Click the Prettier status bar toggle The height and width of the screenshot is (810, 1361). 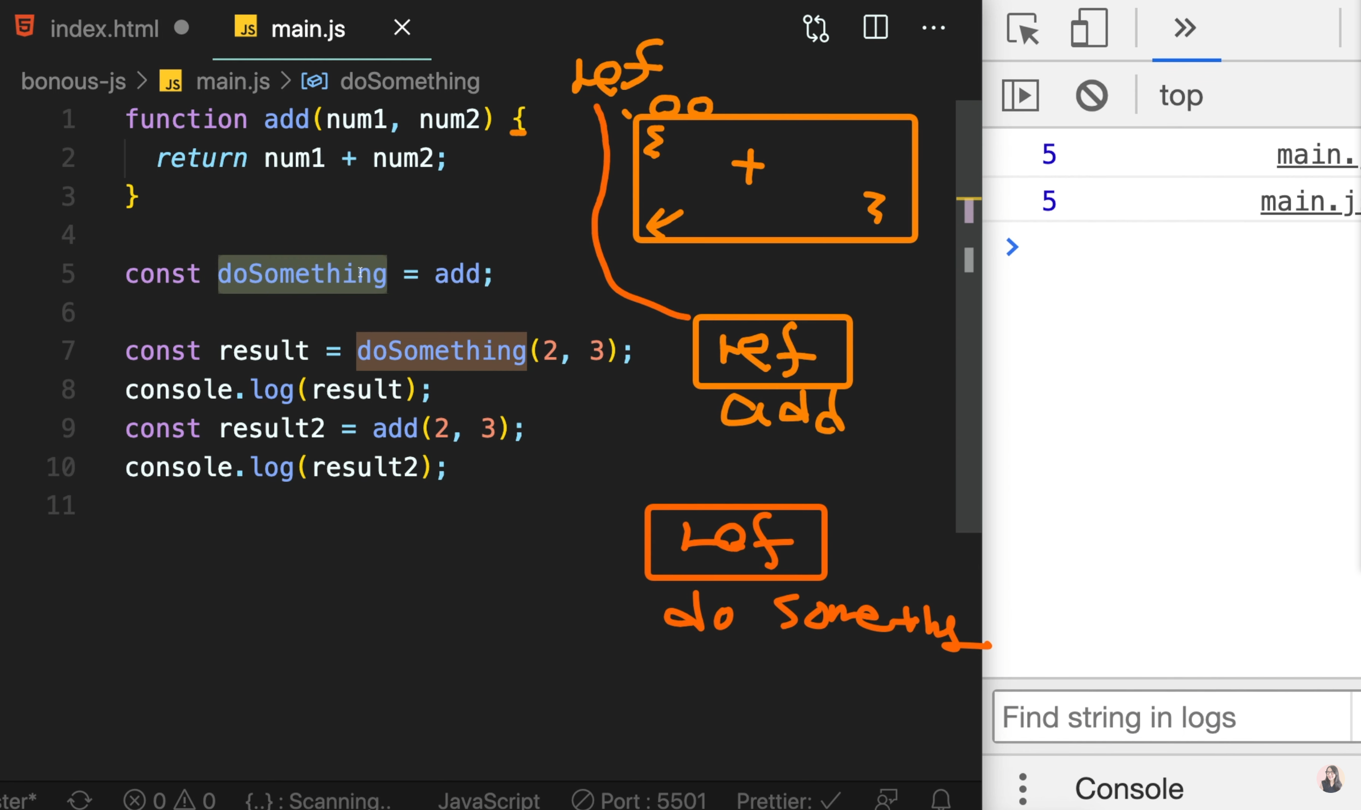point(788,800)
